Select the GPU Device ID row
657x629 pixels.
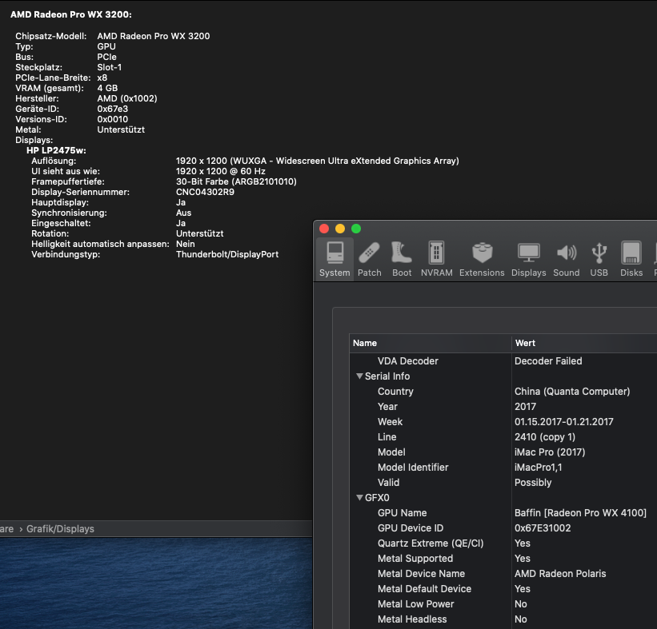[410, 528]
